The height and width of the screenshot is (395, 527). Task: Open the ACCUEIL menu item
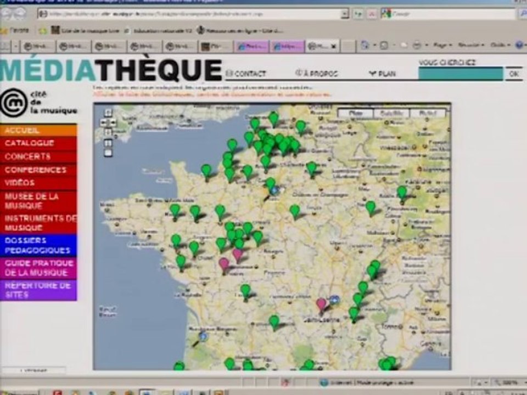[38, 131]
